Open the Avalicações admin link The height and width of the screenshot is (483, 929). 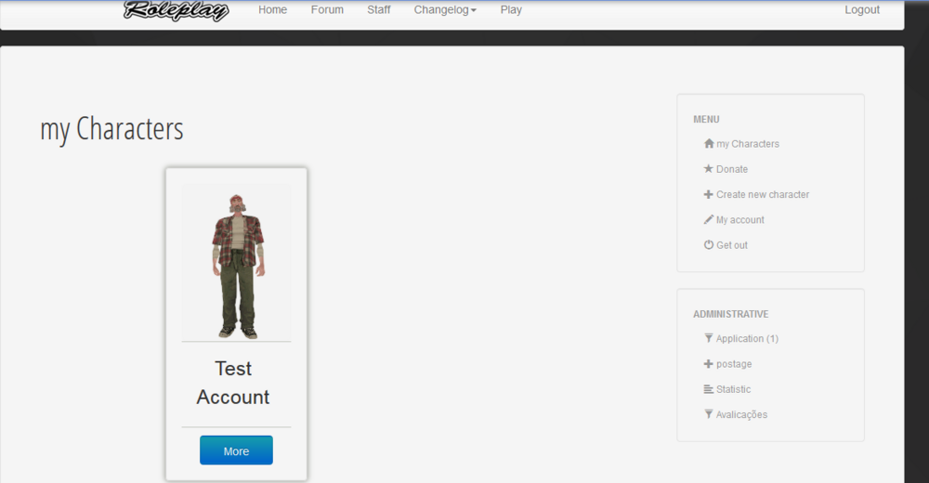741,415
